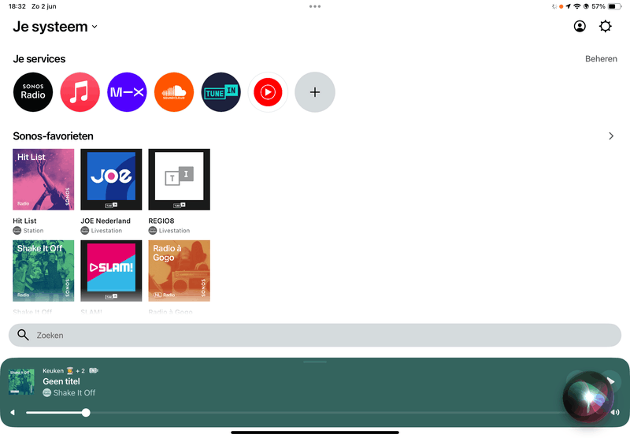Play the Hit List station thumbnail

pos(43,180)
